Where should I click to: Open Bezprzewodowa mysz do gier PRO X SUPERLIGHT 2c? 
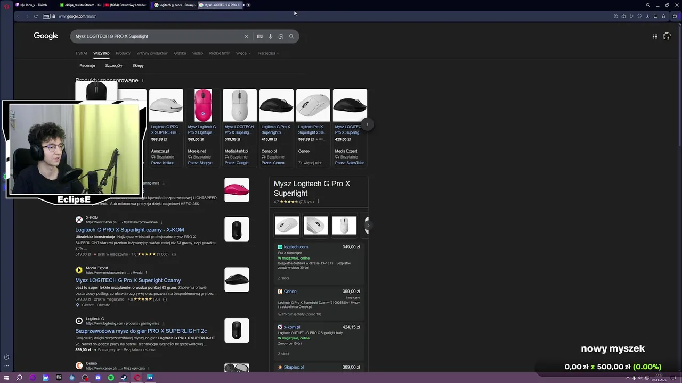point(141,331)
